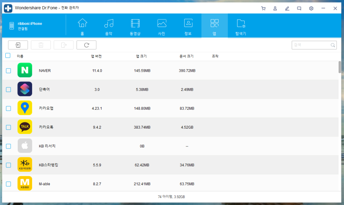Viewport: 344px width, 205px height.
Task: Select the 카카오맵 app name
Action: point(46,108)
